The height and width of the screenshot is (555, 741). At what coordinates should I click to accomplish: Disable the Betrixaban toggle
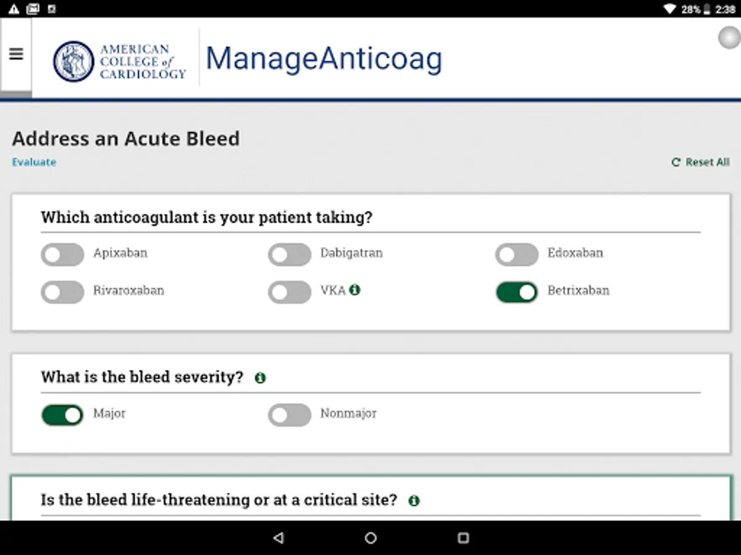516,292
